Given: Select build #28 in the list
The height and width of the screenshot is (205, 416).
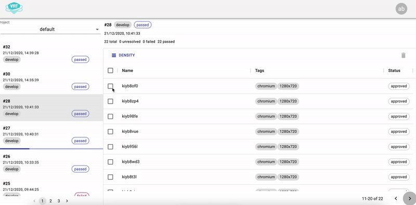Looking at the screenshot, I should (51, 108).
